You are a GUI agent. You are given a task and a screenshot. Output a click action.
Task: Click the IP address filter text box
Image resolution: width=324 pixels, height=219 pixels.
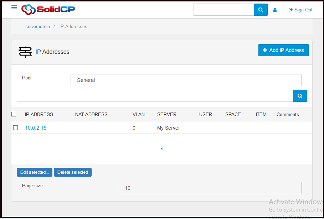(x=155, y=96)
